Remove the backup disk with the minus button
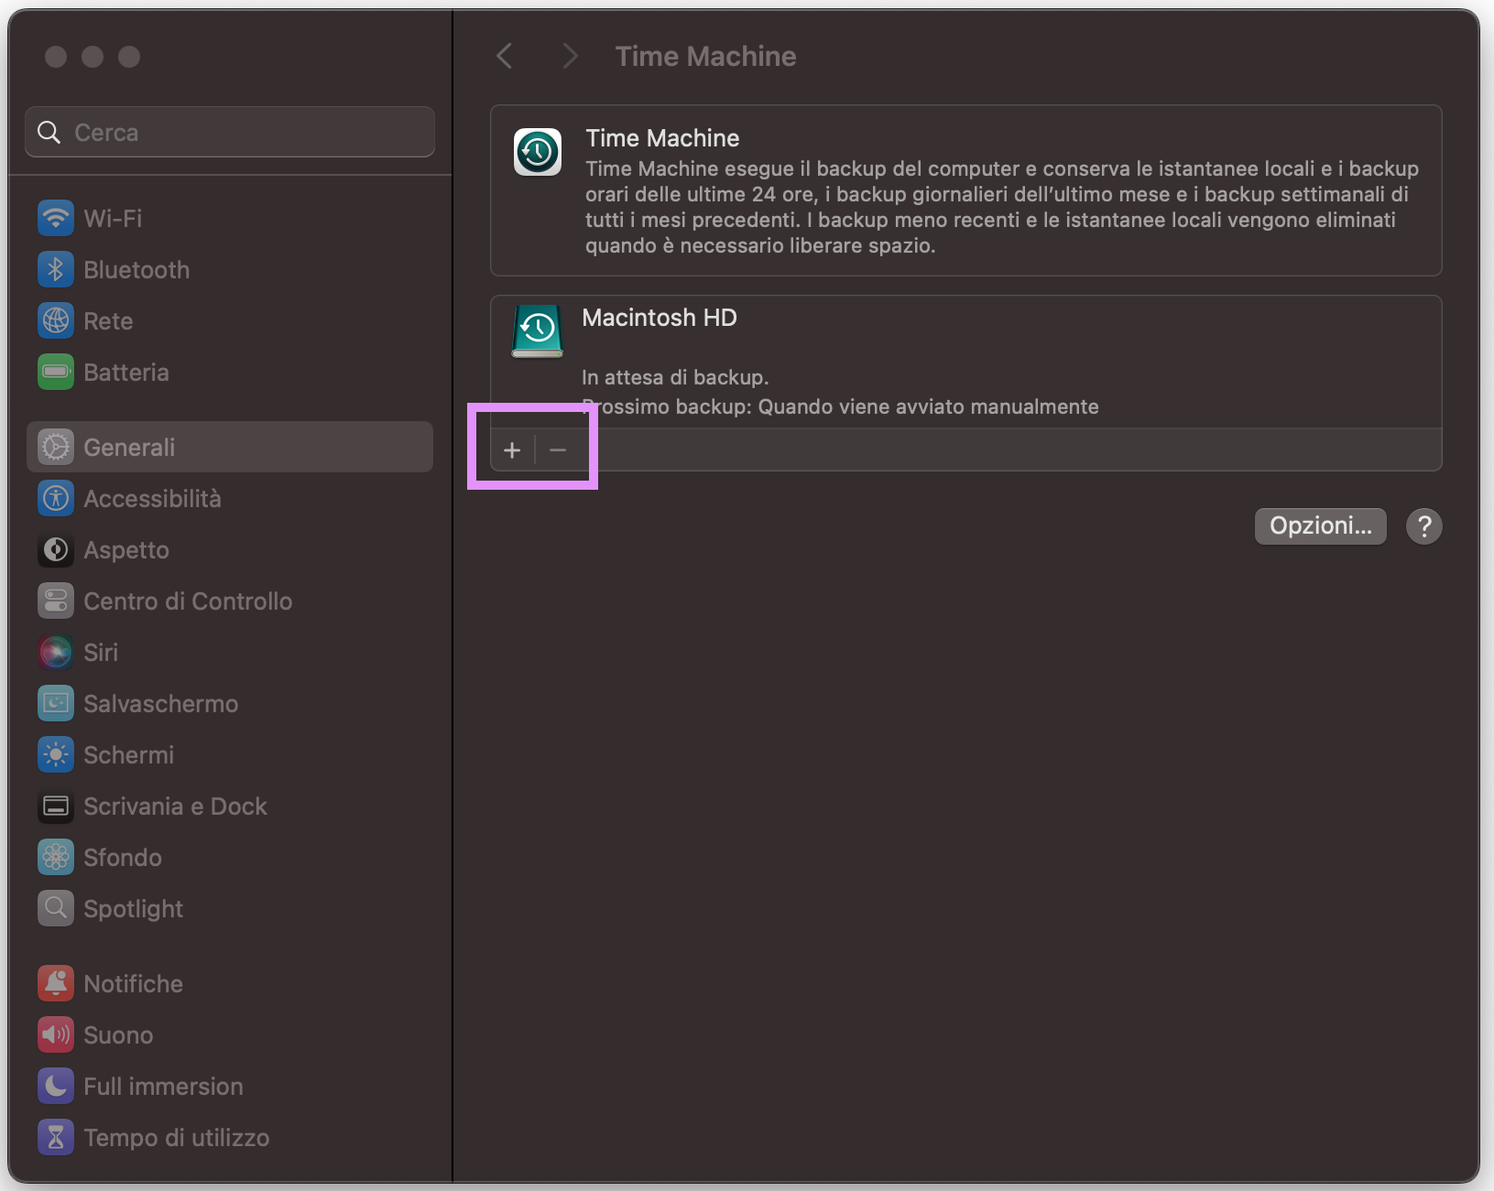The height and width of the screenshot is (1191, 1494). pos(558,449)
